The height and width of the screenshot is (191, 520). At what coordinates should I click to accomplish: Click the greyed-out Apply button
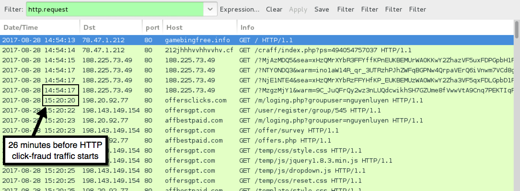click(298, 10)
